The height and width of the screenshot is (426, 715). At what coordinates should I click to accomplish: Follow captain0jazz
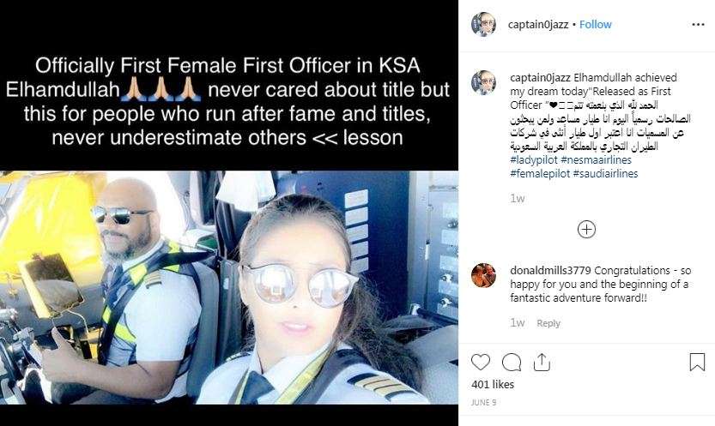595,25
